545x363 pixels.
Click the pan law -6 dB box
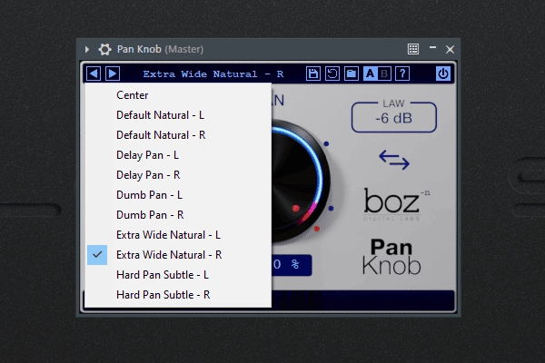coord(394,117)
